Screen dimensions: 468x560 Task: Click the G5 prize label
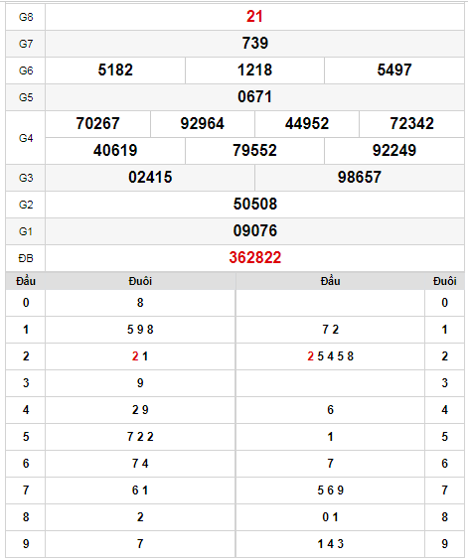(x=26, y=97)
